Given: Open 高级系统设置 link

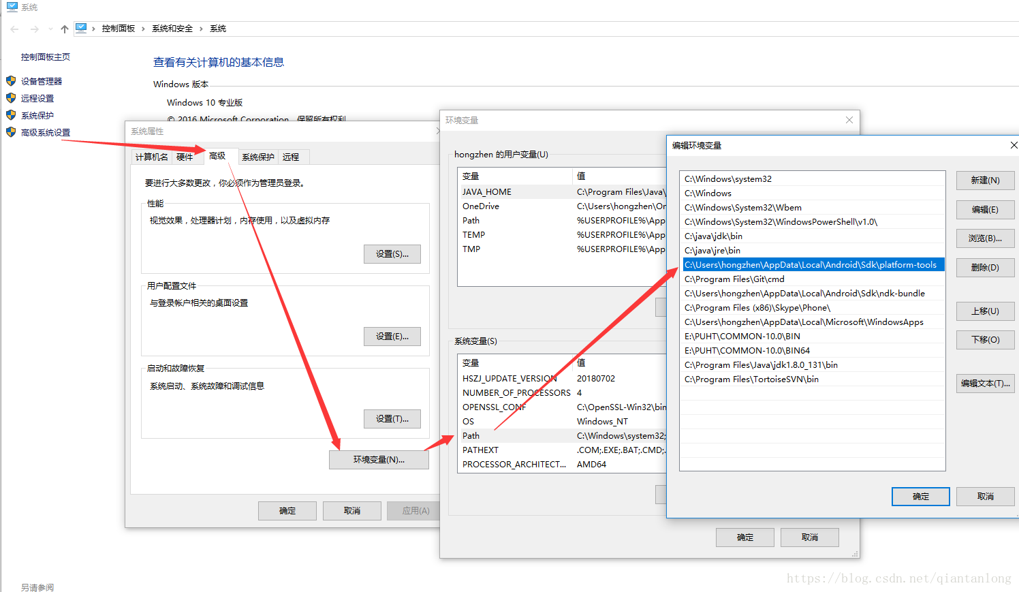Looking at the screenshot, I should pos(46,133).
